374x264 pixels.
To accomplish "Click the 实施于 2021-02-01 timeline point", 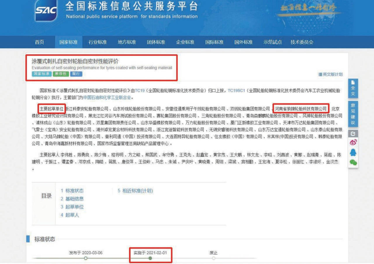I will (x=150, y=258).
